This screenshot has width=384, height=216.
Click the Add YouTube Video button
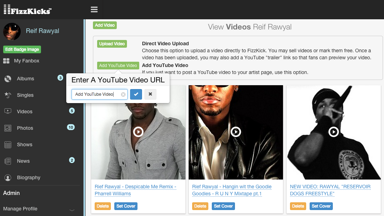point(118,65)
